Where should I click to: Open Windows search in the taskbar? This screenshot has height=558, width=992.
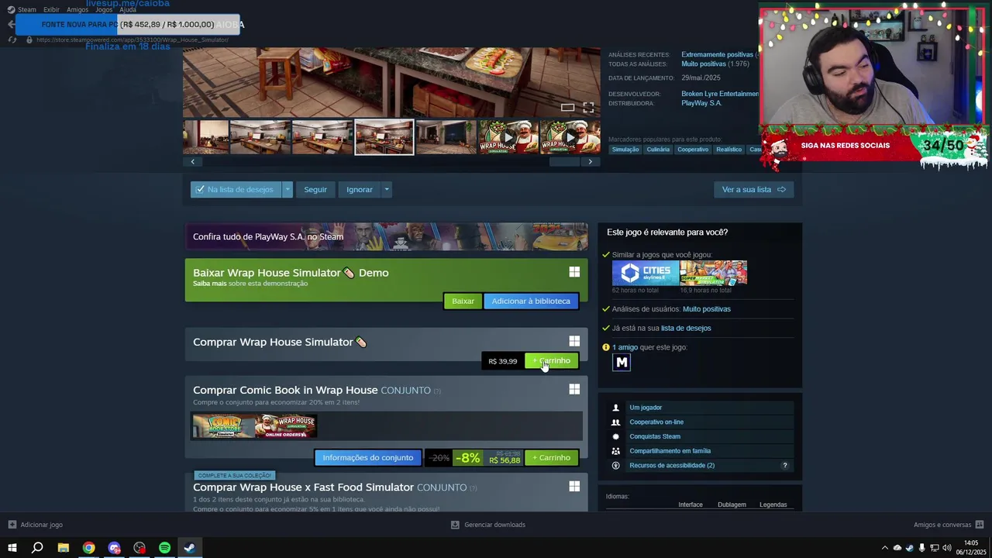37,548
